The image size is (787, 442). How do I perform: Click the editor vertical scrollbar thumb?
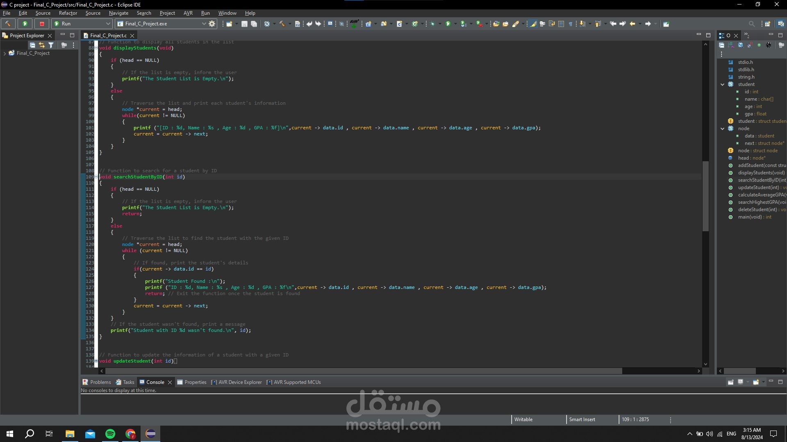pyautogui.click(x=705, y=196)
